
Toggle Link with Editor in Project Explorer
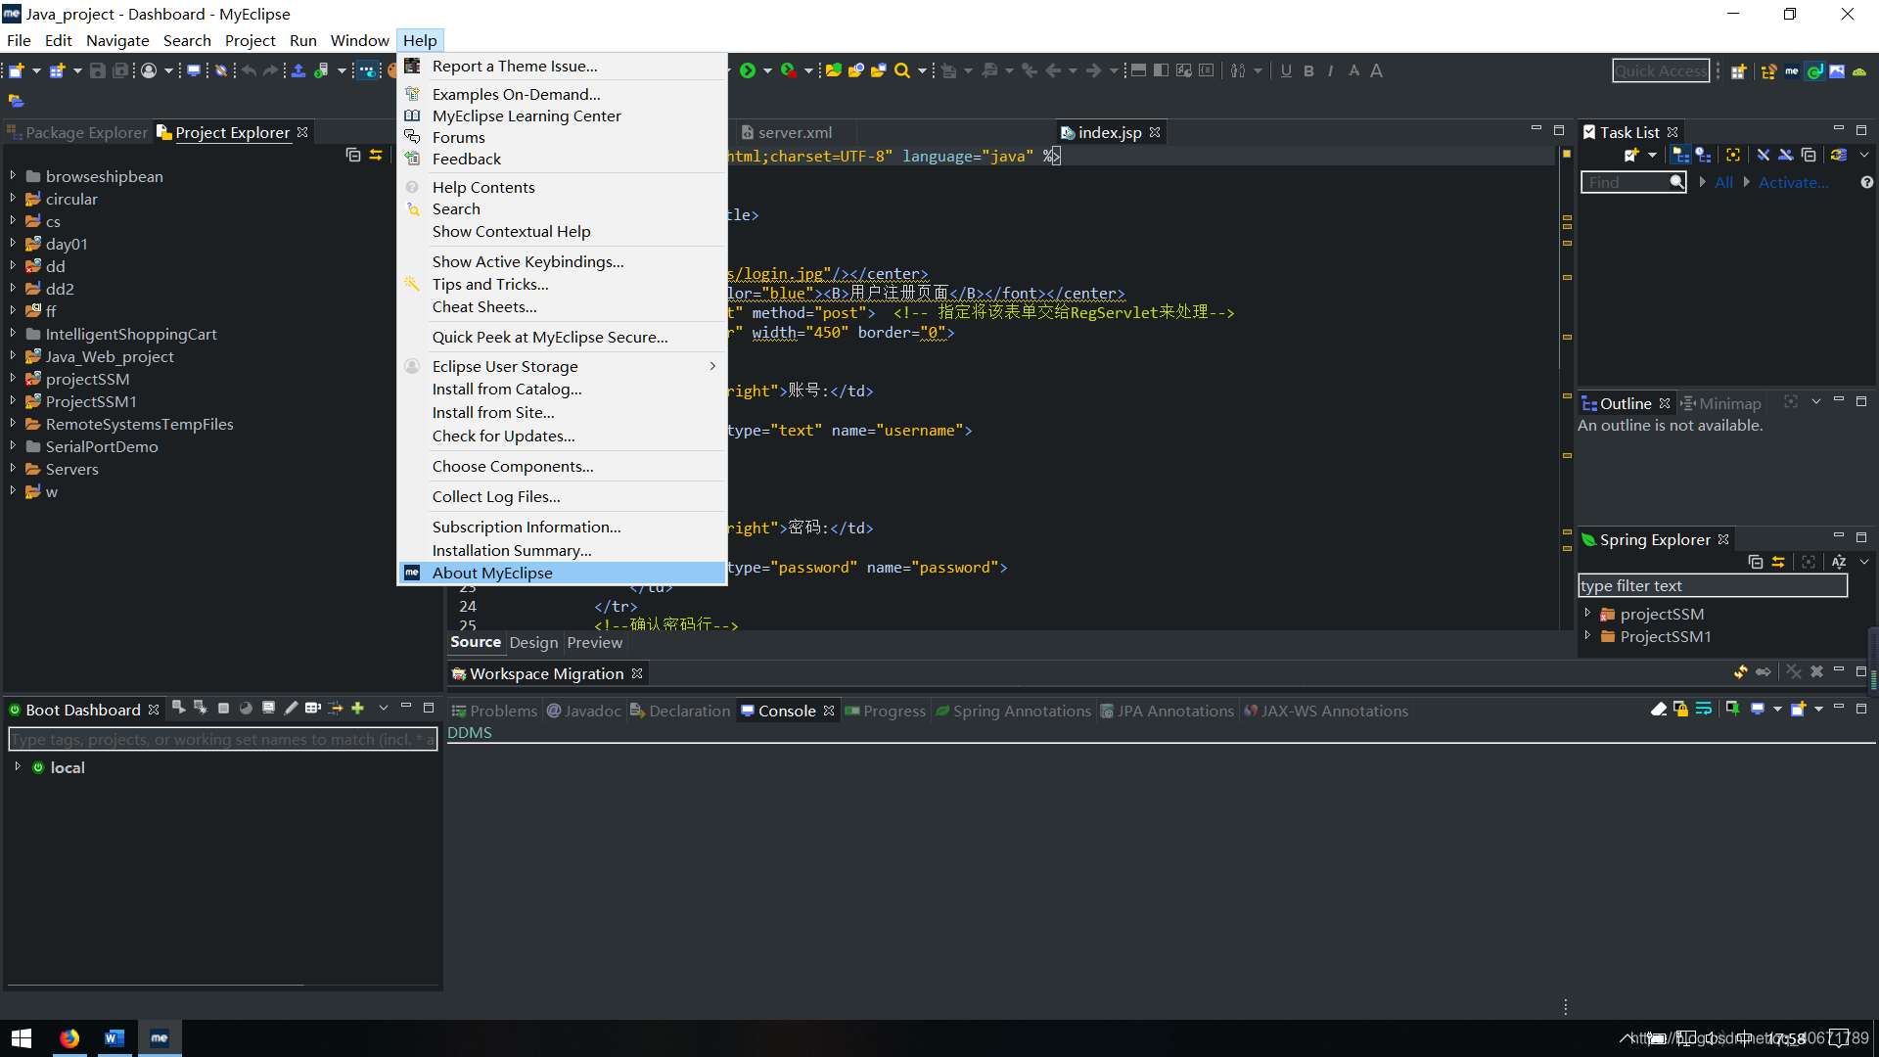coord(376,156)
